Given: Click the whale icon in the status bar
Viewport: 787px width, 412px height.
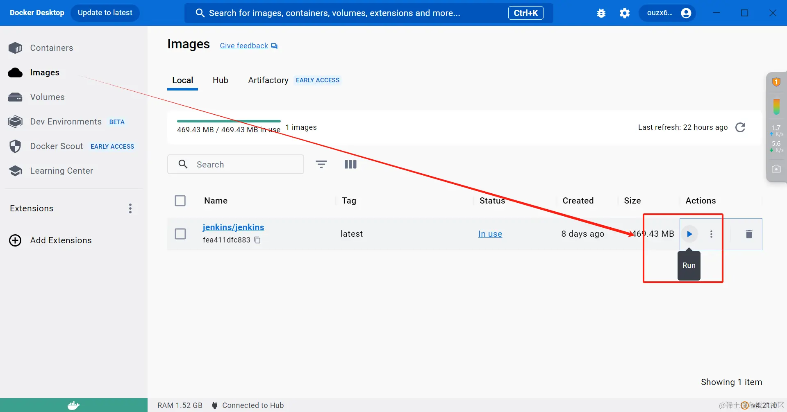Looking at the screenshot, I should point(74,405).
